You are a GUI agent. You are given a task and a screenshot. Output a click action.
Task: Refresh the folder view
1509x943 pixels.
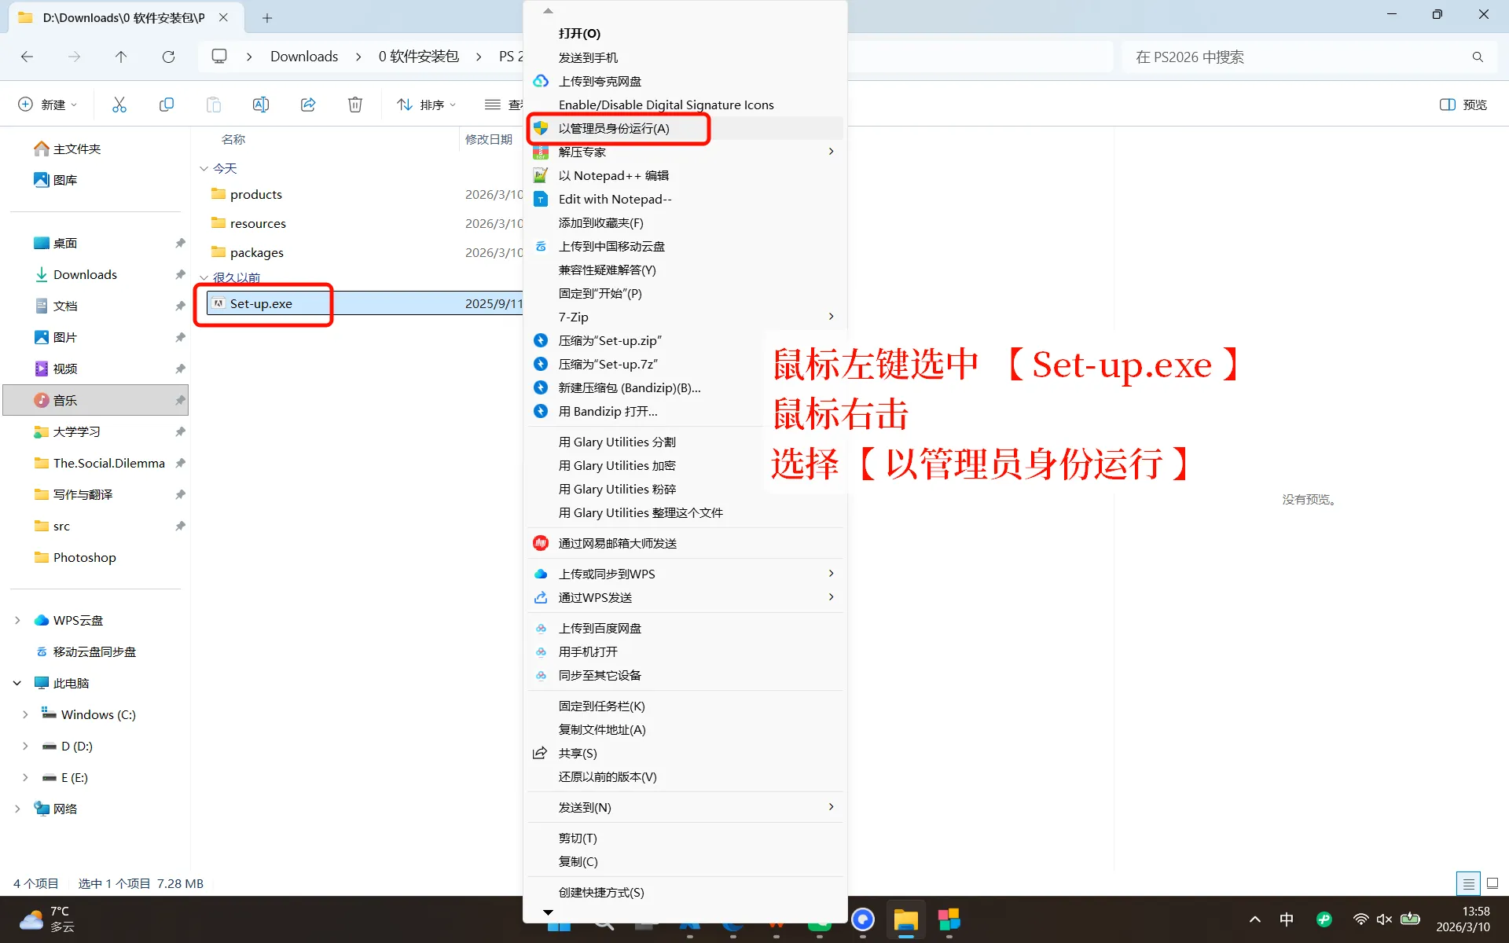tap(168, 57)
